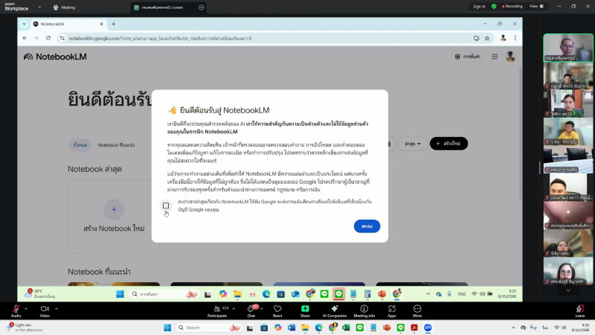Image resolution: width=595 pixels, height=335 pixels.
Task: Click the blue confirm button in welcome dialog
Action: pos(367,226)
